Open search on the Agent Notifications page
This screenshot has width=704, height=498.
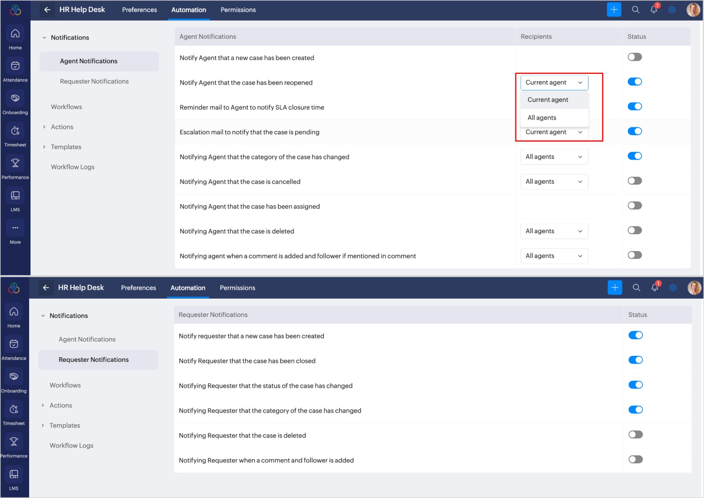click(636, 10)
